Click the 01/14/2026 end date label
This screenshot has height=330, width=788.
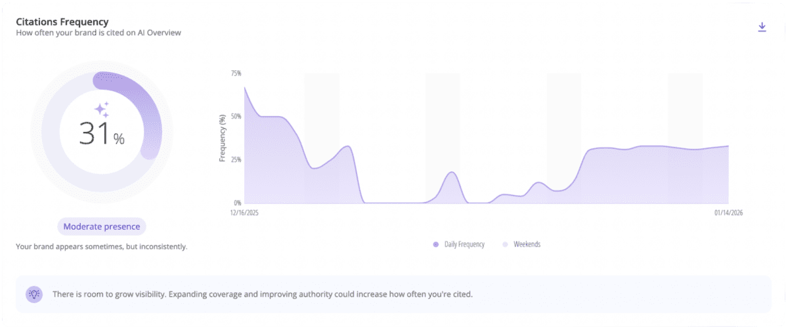point(728,213)
